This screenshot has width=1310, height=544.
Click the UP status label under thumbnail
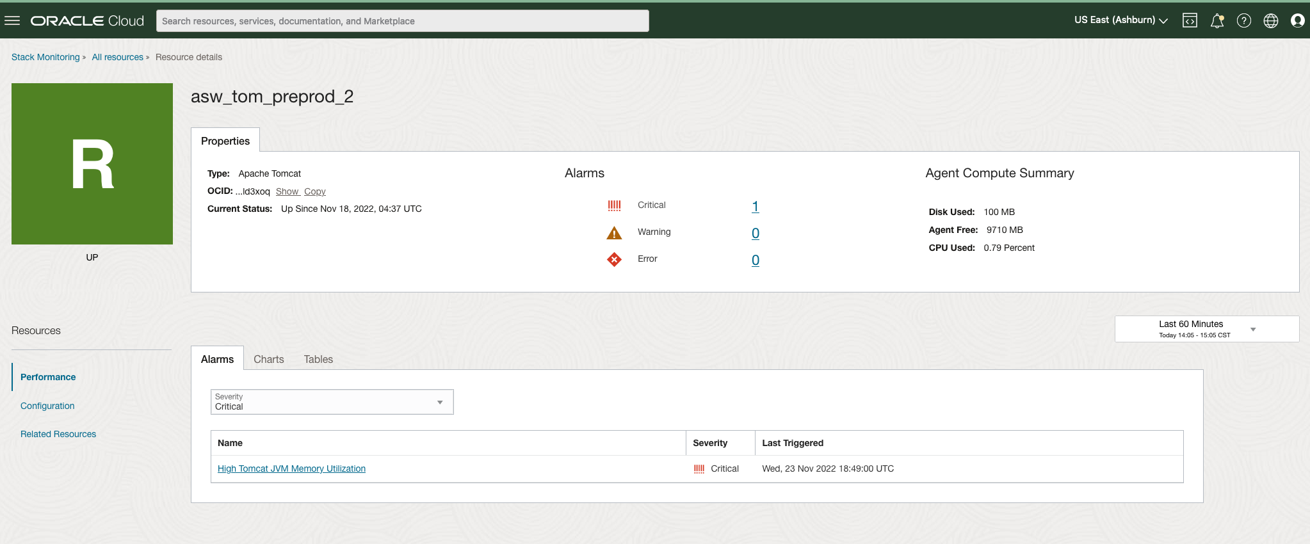click(x=92, y=257)
